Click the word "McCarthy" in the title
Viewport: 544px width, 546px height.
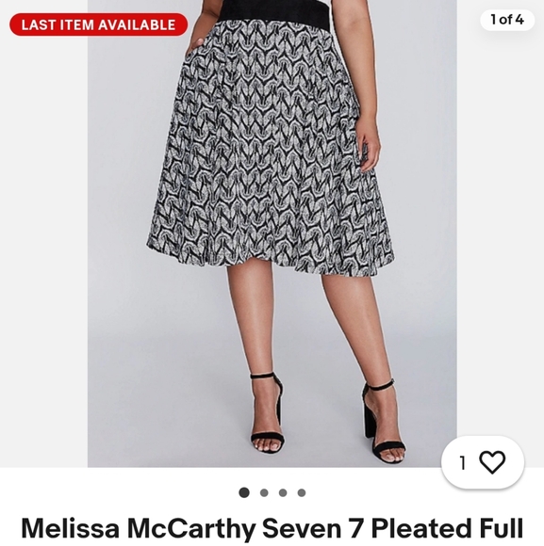point(191,529)
